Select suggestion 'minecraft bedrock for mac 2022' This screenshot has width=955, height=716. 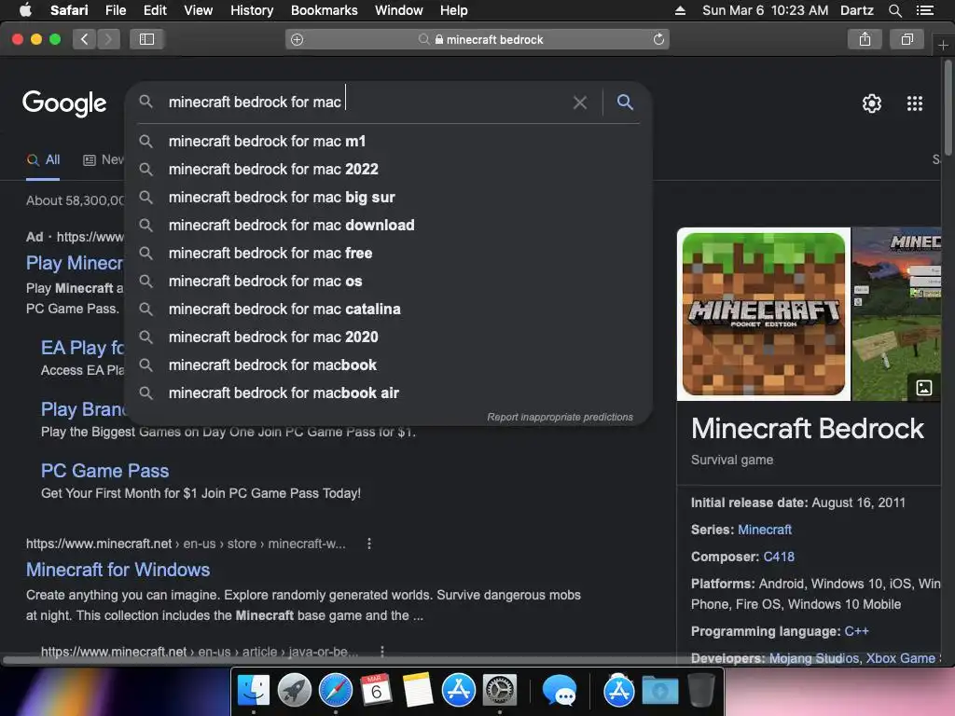(x=389, y=170)
